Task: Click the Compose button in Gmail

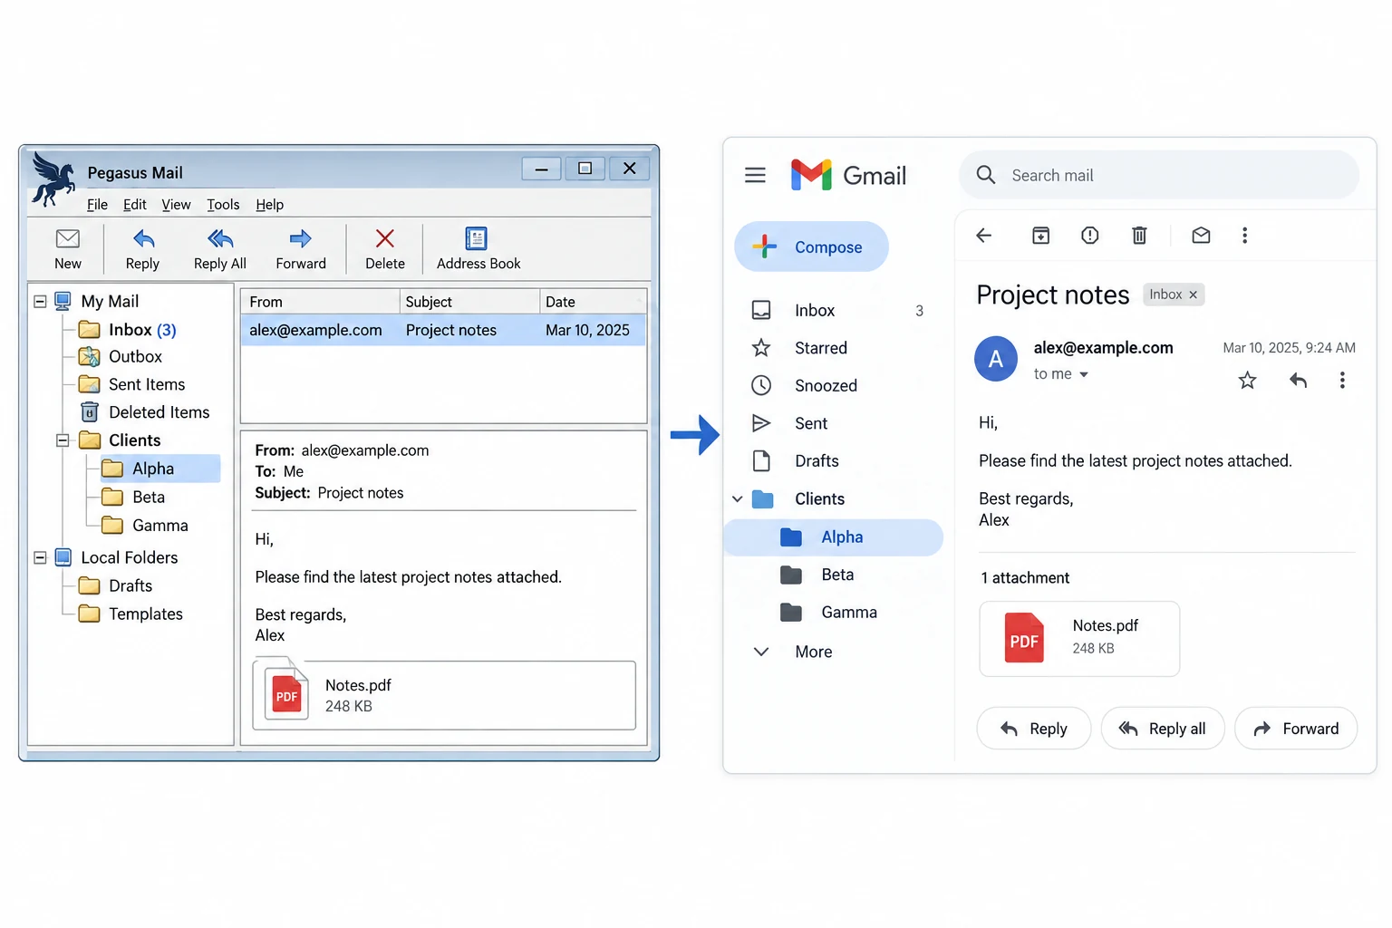Action: tap(811, 246)
